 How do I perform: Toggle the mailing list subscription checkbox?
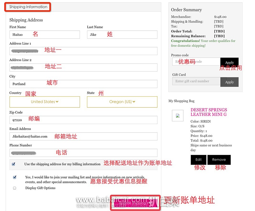15,177
